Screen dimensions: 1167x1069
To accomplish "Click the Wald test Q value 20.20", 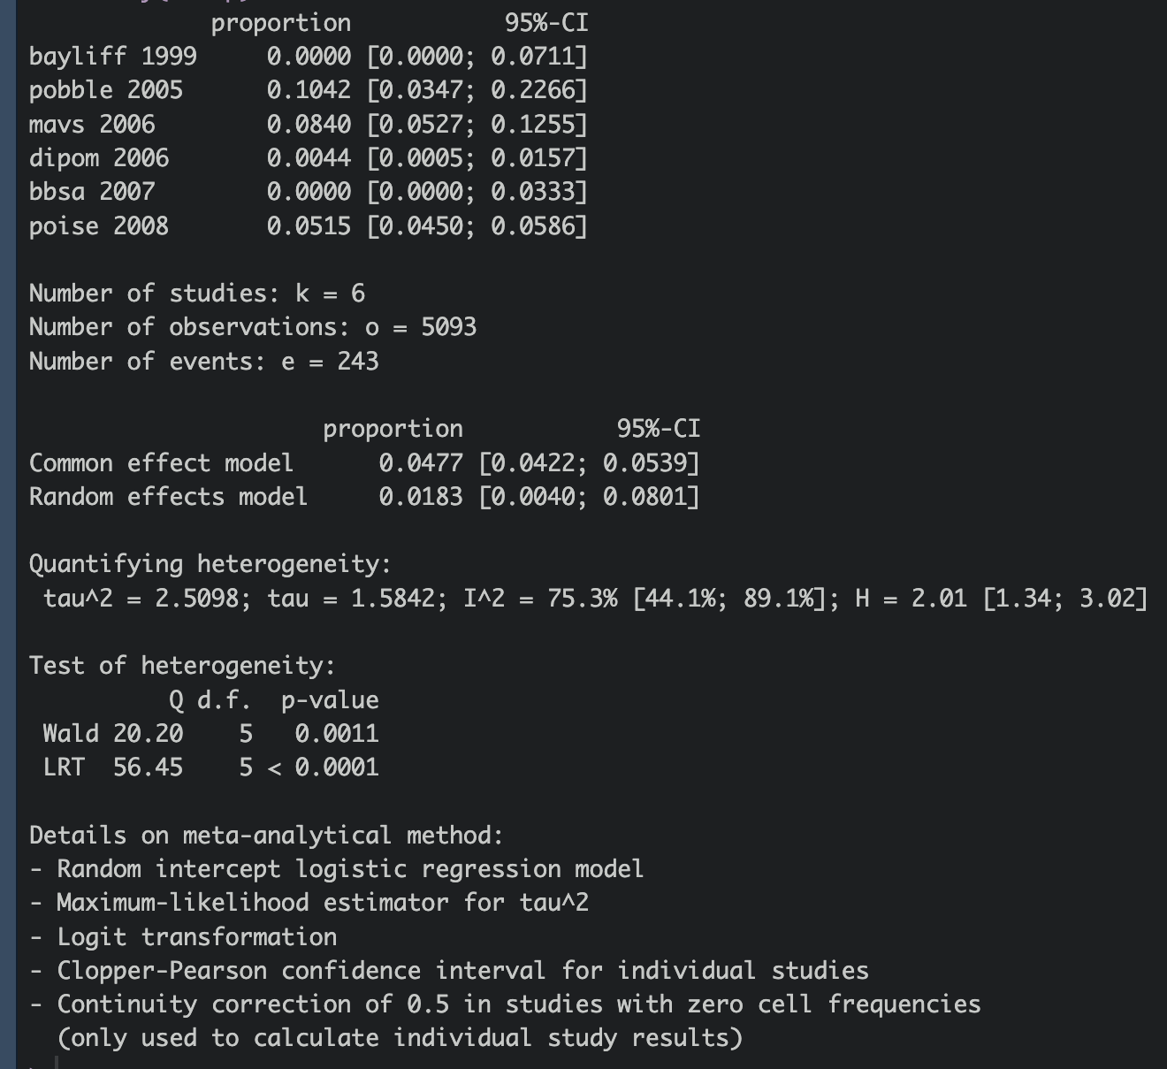I will (148, 734).
